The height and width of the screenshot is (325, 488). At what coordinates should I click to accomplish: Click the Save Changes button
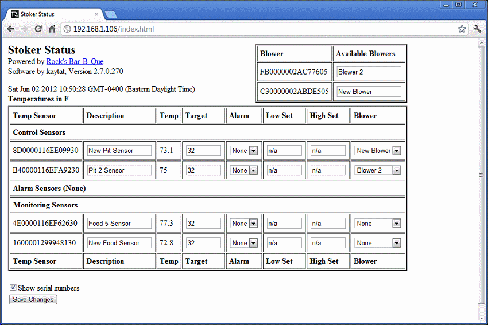click(33, 300)
